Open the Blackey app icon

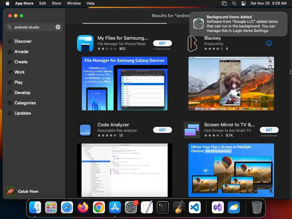tap(192, 43)
